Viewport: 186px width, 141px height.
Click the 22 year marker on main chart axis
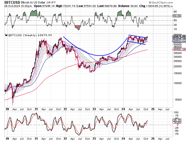65,109
